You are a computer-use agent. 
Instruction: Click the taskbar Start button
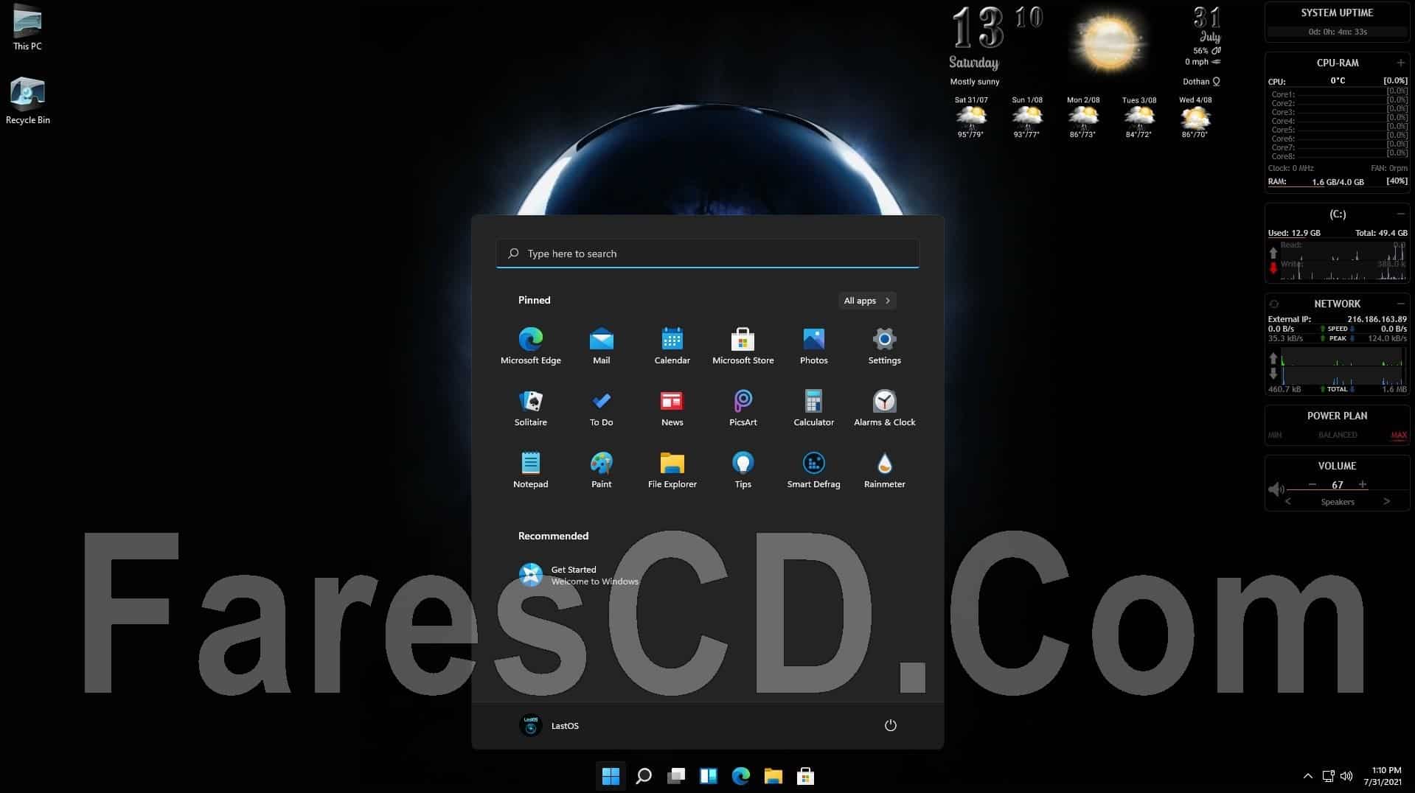pos(611,776)
